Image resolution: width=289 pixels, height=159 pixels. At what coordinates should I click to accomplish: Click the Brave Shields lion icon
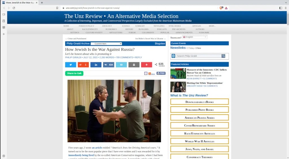(x=221, y=8)
